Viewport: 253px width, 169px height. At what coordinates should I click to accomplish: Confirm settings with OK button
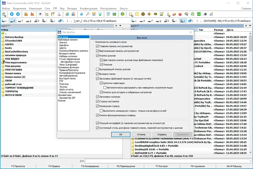[121, 134]
